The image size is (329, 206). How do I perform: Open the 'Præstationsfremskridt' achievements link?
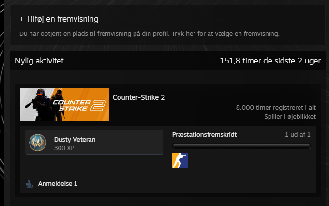pos(204,135)
